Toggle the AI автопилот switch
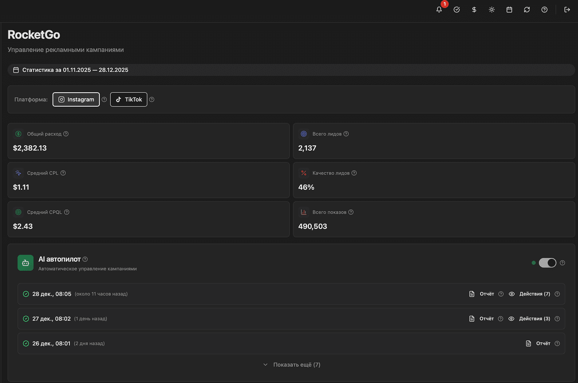 (x=547, y=263)
